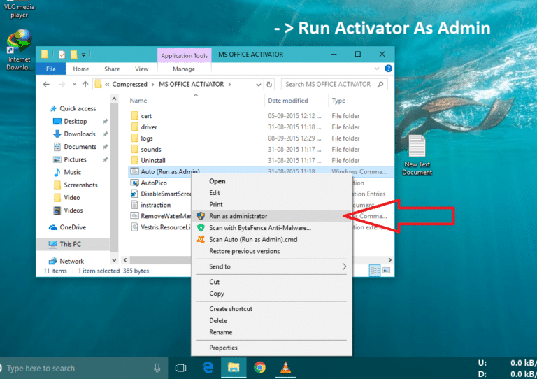The height and width of the screenshot is (379, 537).
Task: Expand the Send to submenu
Action: [x=344, y=266]
